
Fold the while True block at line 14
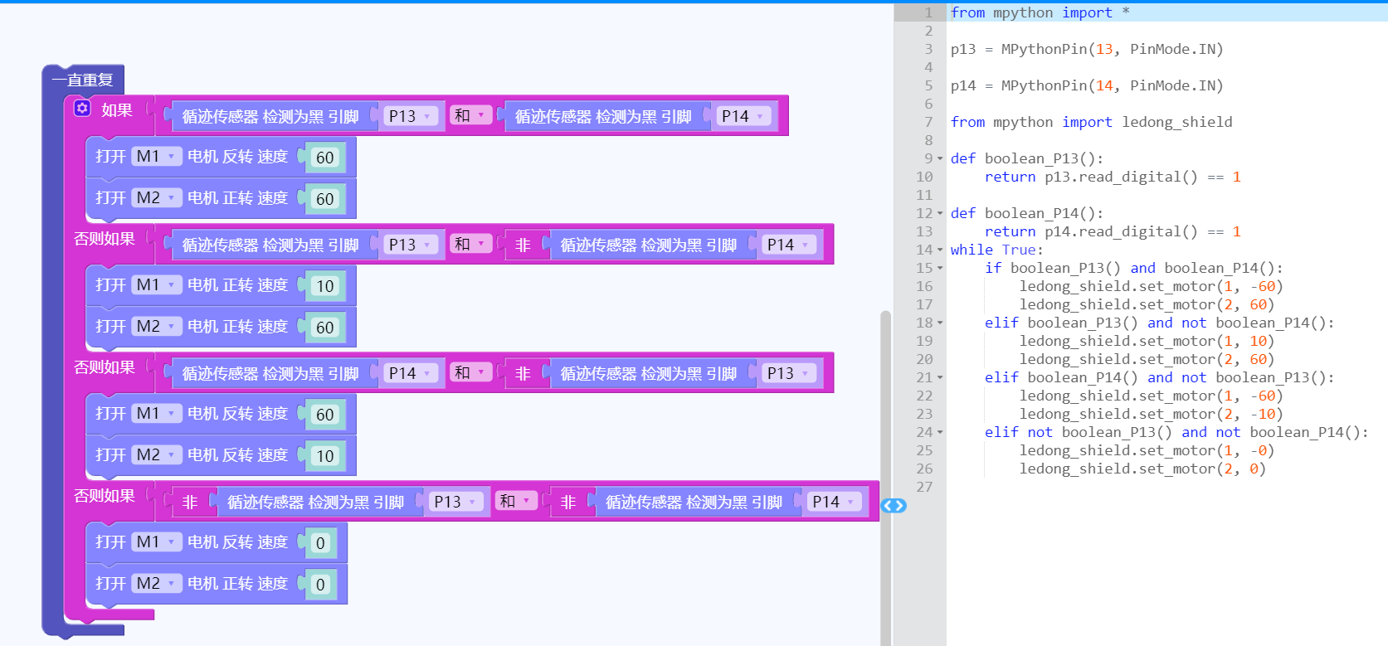coord(940,250)
